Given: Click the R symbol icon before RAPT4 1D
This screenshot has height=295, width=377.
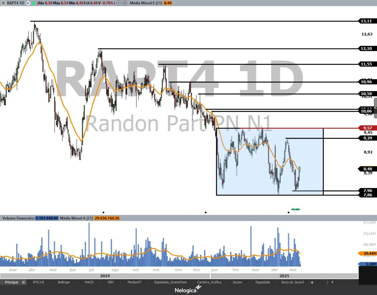Looking at the screenshot, I should pos(4,3).
